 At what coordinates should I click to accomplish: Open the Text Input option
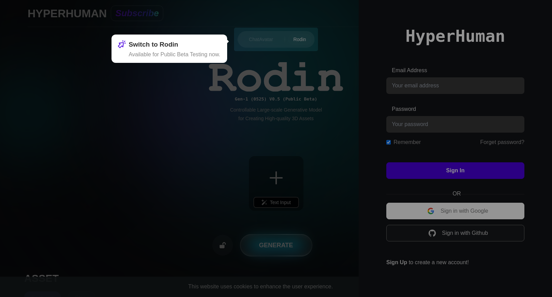tap(276, 202)
